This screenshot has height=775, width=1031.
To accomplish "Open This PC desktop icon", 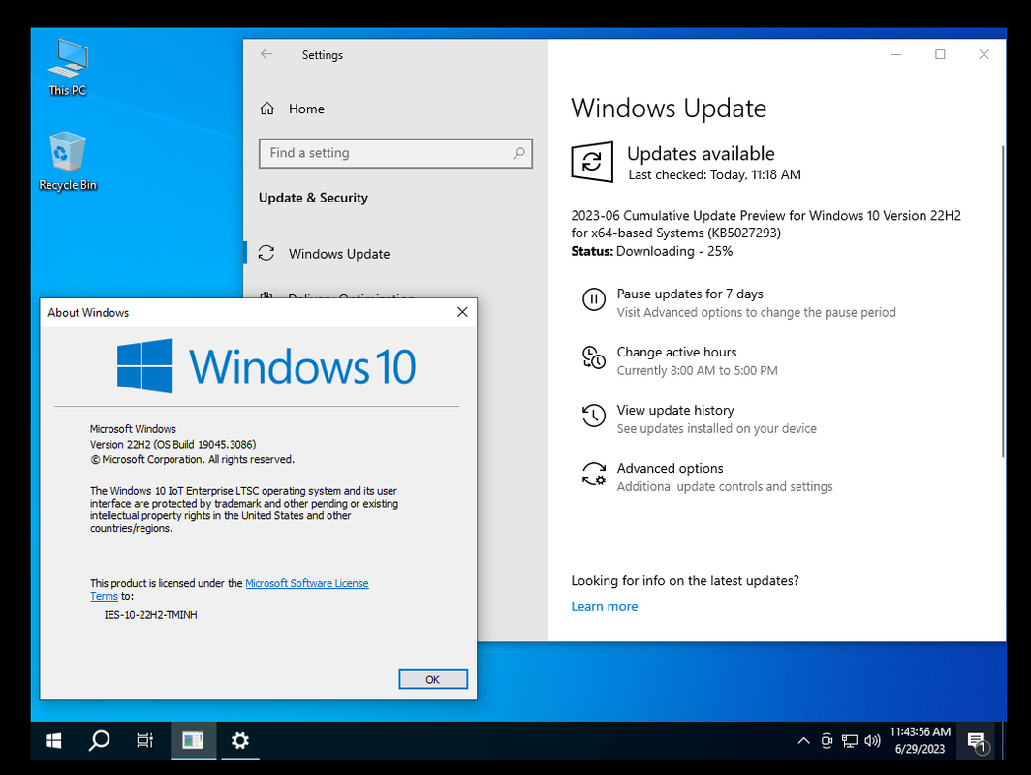I will 68,67.
